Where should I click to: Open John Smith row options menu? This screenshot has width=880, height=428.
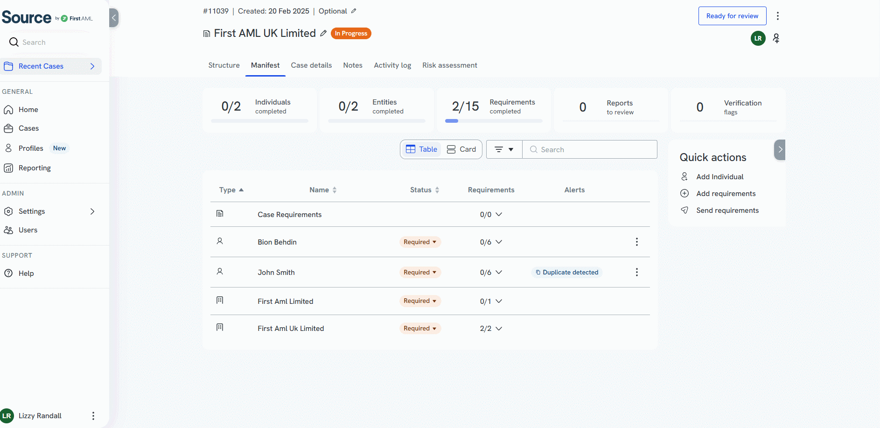[x=637, y=272]
